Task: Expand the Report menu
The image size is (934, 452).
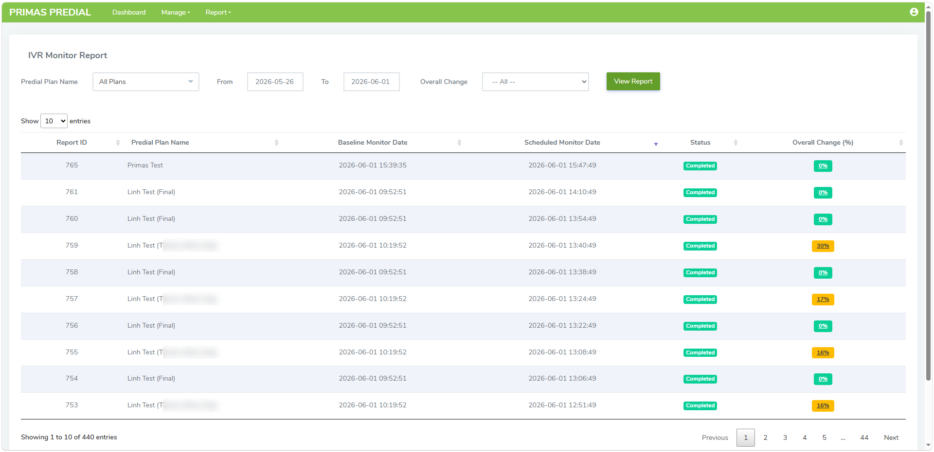Action: pyautogui.click(x=218, y=12)
